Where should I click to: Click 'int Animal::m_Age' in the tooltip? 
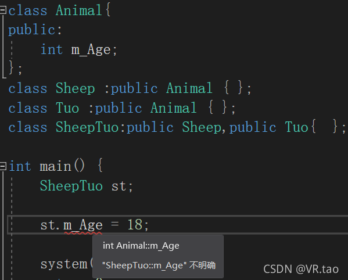point(141,246)
